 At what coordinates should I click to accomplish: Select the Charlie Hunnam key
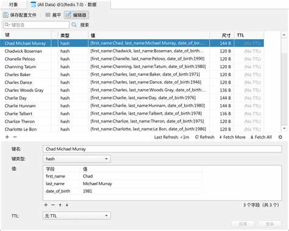coord(20,106)
